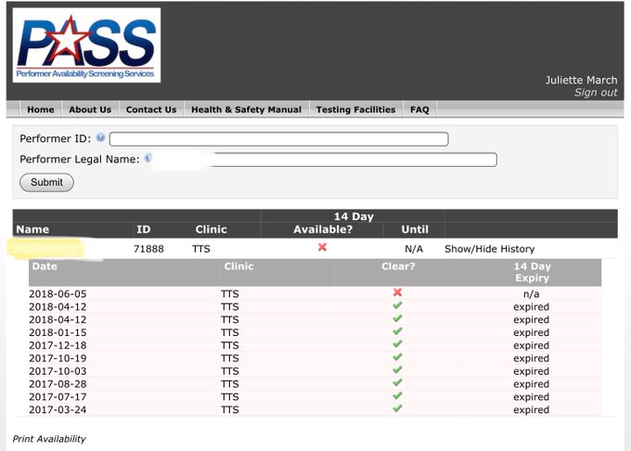631x451 pixels.
Task: Click the Performer ID help icon
Action: [x=100, y=137]
